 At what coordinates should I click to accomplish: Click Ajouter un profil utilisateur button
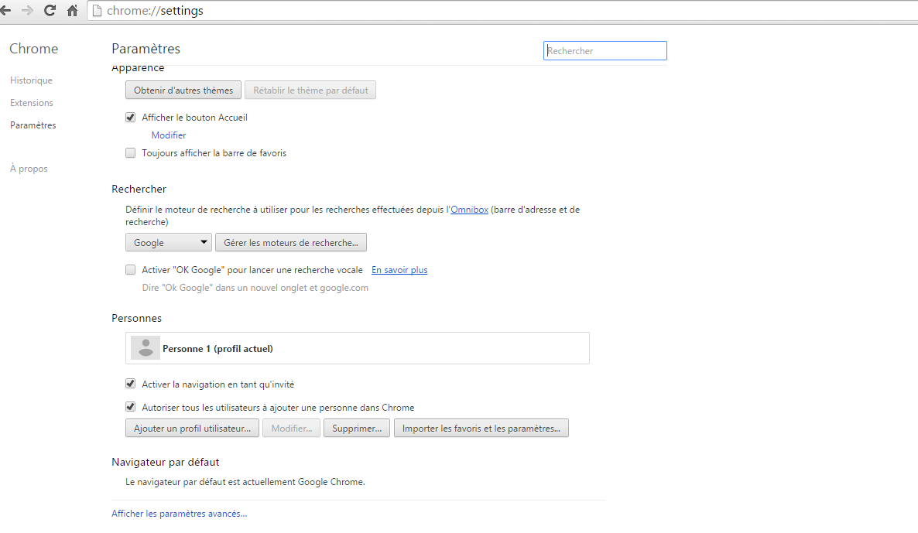tap(192, 429)
